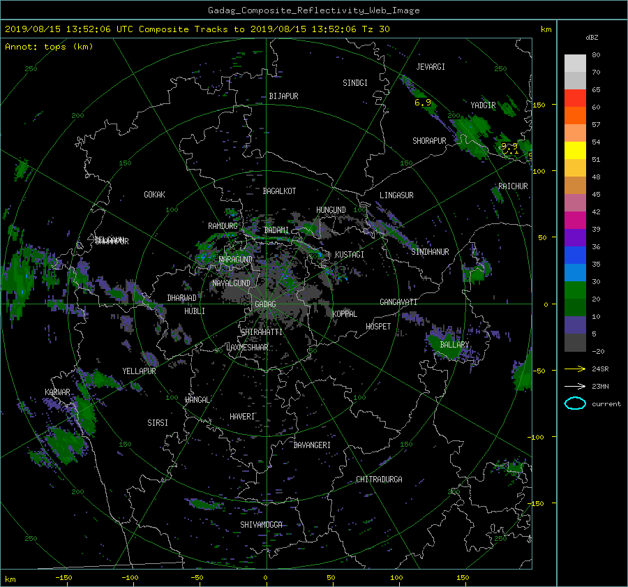Viewport: 628px width, 587px height.
Task: Select the SIRSI city label
Action: pos(158,423)
